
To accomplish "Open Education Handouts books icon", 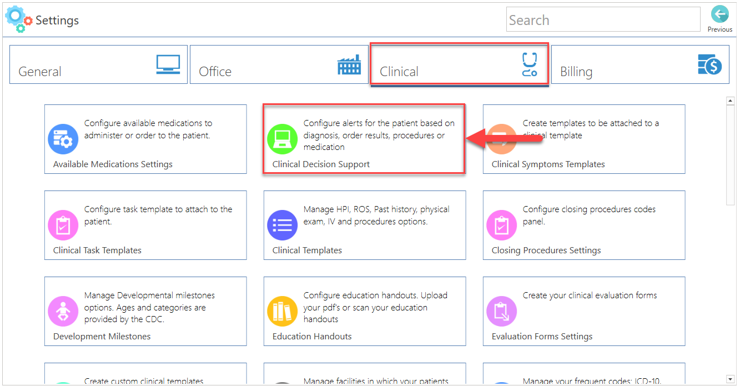I will pyautogui.click(x=283, y=311).
